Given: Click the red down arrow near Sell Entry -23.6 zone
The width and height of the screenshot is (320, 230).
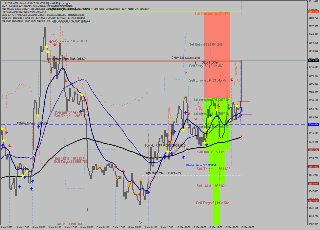Looking at the screenshot, I should 231,80.
